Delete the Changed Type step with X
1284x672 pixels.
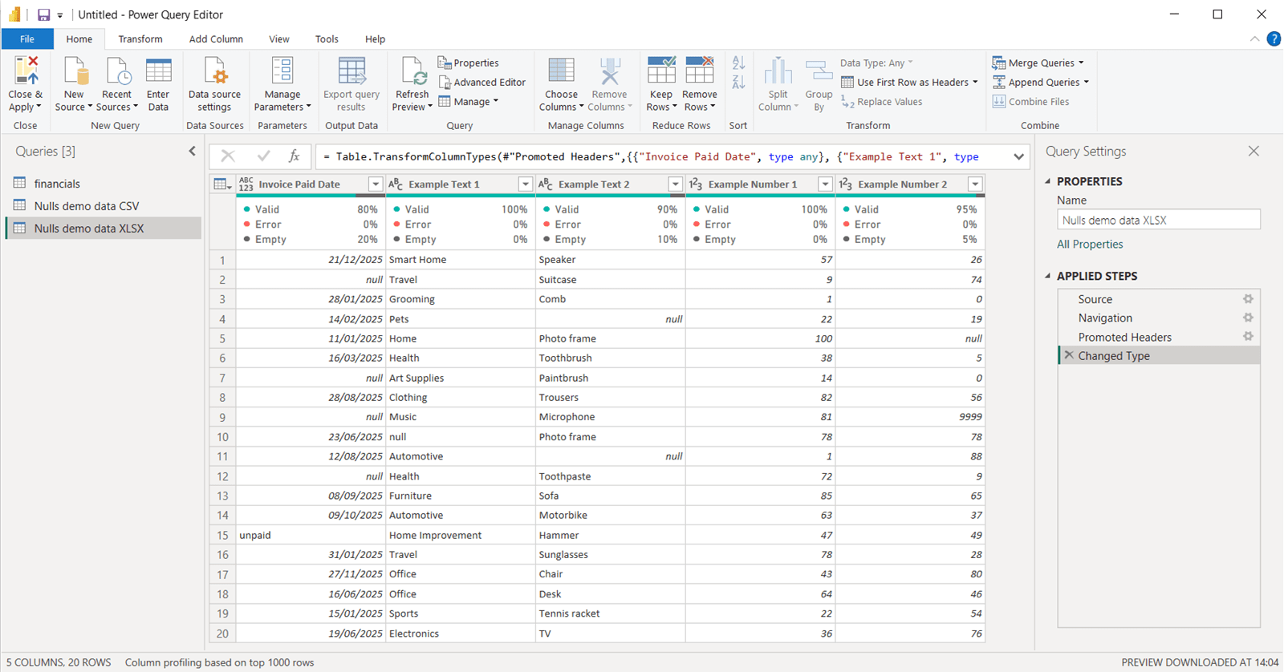click(x=1069, y=355)
